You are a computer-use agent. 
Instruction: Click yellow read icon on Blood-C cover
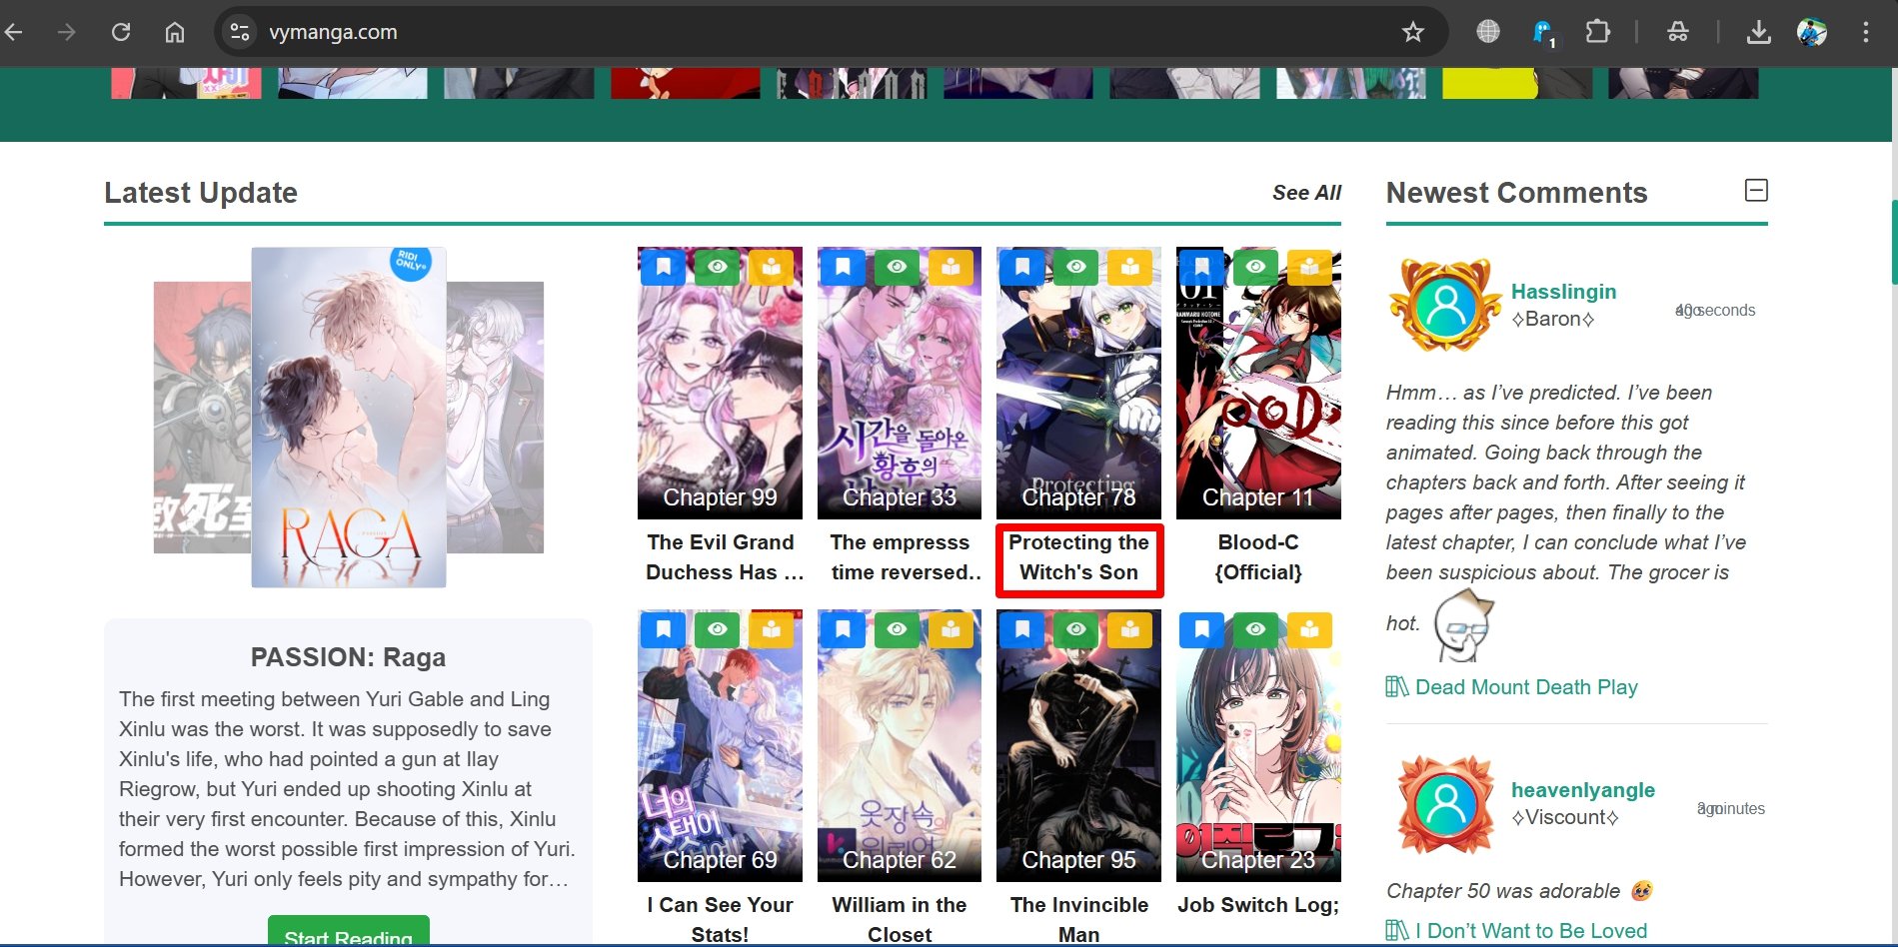(x=1309, y=267)
